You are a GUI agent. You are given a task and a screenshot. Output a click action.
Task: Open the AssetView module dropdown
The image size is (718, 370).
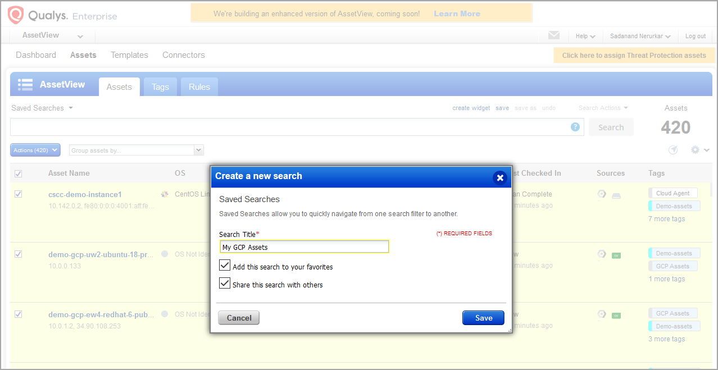pos(52,35)
